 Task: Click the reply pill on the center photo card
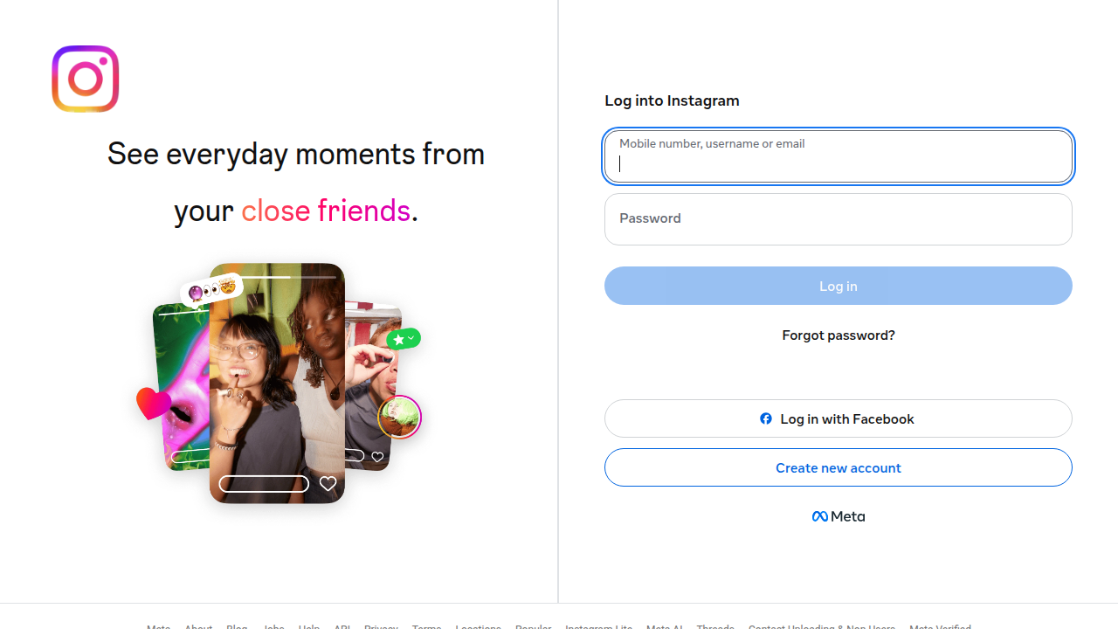pyautogui.click(x=264, y=484)
